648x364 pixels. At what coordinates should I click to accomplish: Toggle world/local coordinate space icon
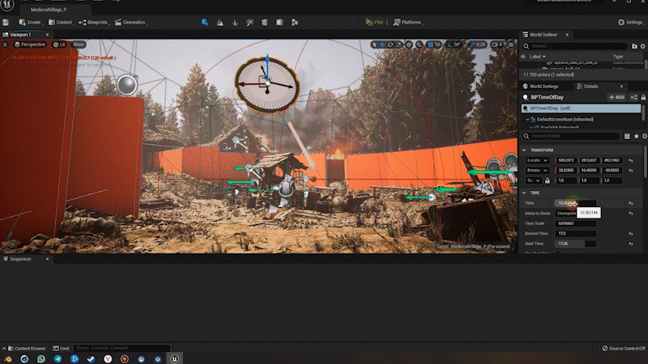click(x=409, y=44)
